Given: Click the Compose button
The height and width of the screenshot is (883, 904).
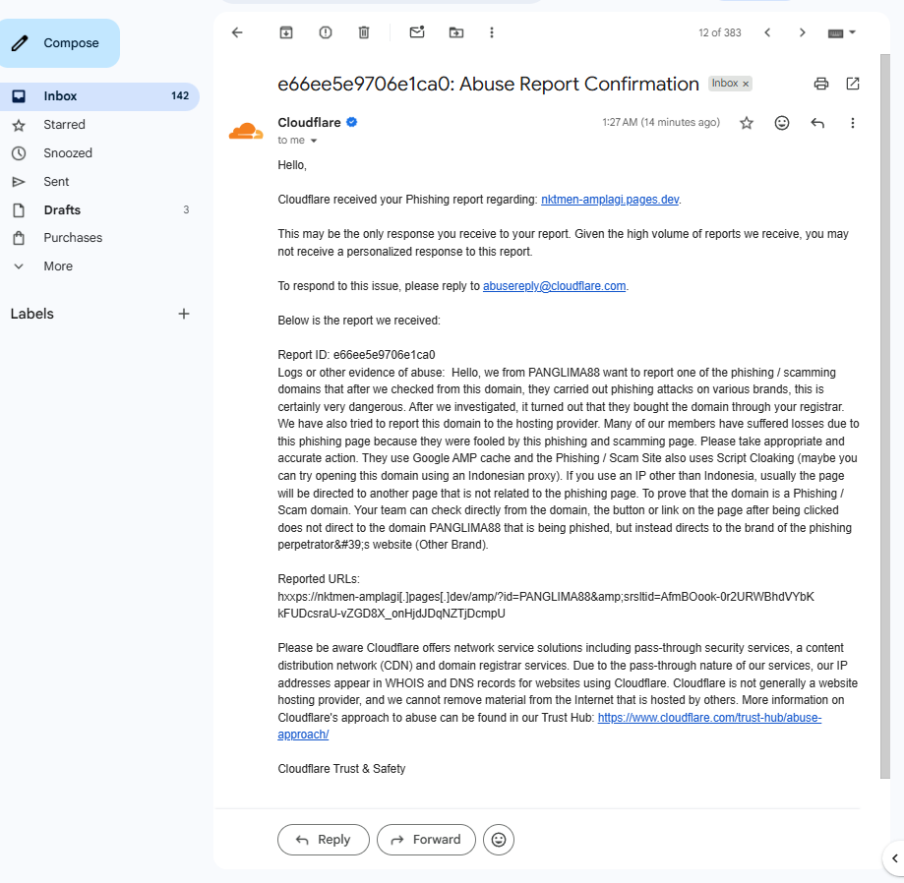Looking at the screenshot, I should coord(59,43).
